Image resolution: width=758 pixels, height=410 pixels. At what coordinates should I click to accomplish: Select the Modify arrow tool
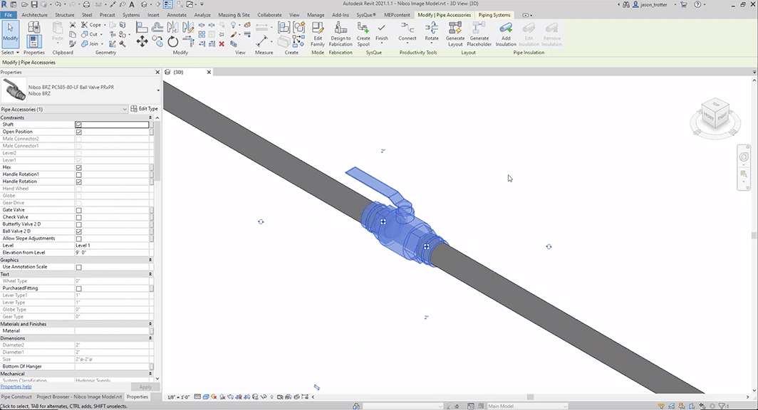pyautogui.click(x=10, y=32)
